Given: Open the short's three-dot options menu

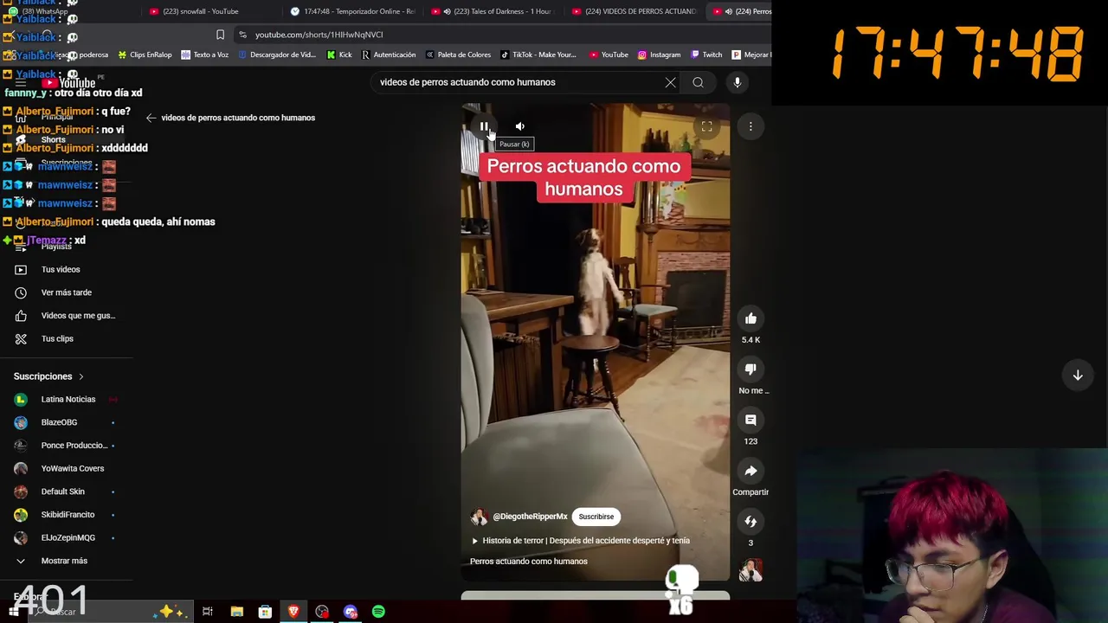Looking at the screenshot, I should 750,126.
